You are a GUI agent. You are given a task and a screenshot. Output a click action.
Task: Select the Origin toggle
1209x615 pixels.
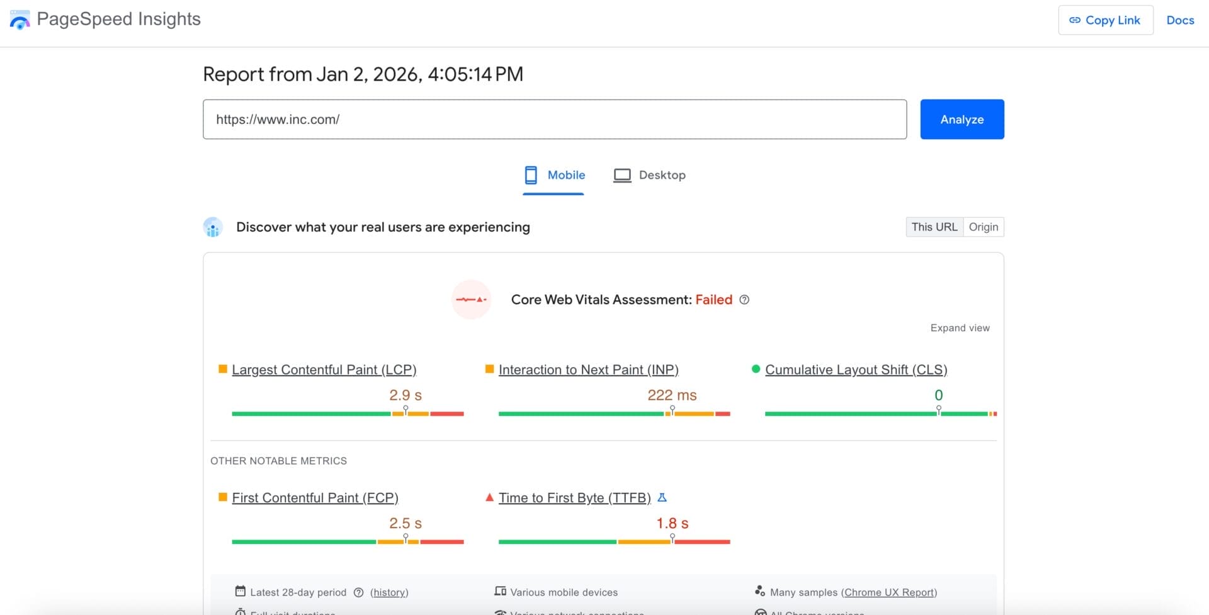pyautogui.click(x=984, y=227)
